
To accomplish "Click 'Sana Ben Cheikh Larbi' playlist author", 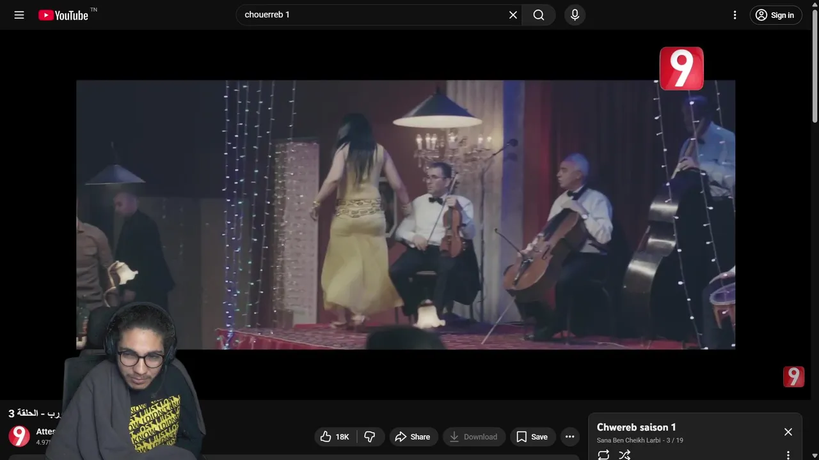I will [x=629, y=440].
